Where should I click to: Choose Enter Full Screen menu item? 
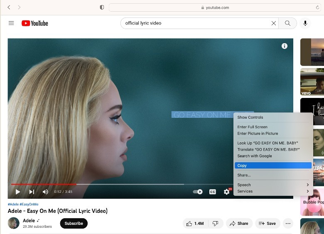tap(273, 127)
